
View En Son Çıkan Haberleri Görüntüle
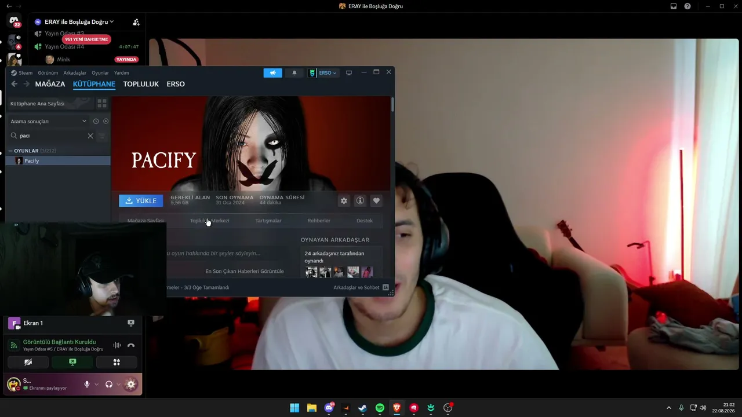[x=245, y=271]
